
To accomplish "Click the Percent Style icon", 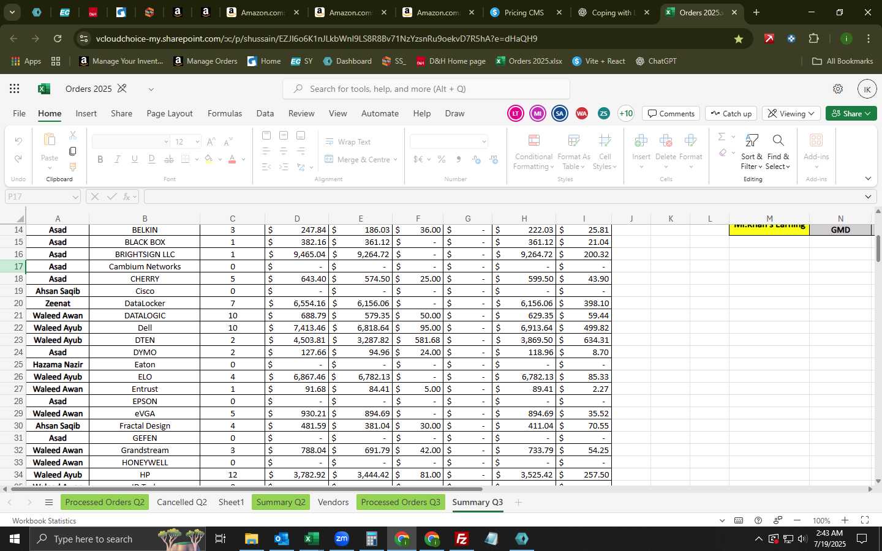I will pyautogui.click(x=441, y=159).
